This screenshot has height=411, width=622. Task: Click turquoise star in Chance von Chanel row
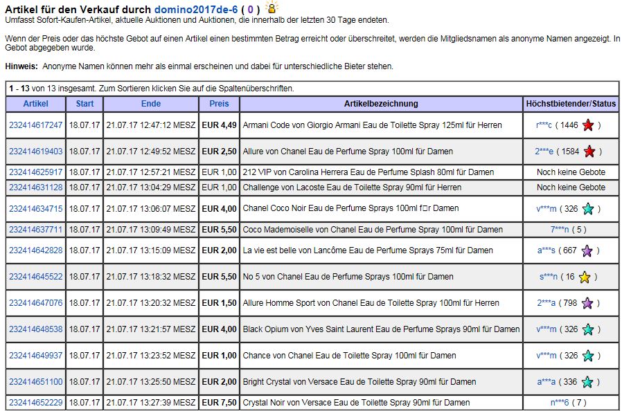point(588,356)
